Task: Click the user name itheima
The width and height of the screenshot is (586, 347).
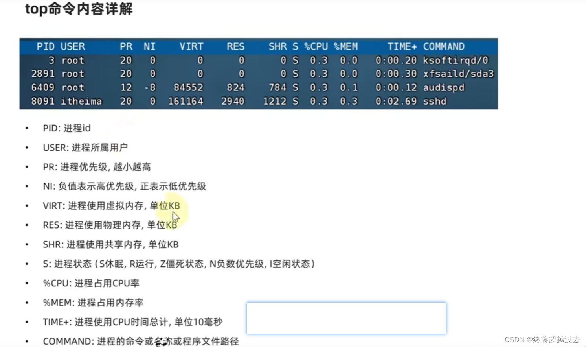Action: [x=81, y=101]
